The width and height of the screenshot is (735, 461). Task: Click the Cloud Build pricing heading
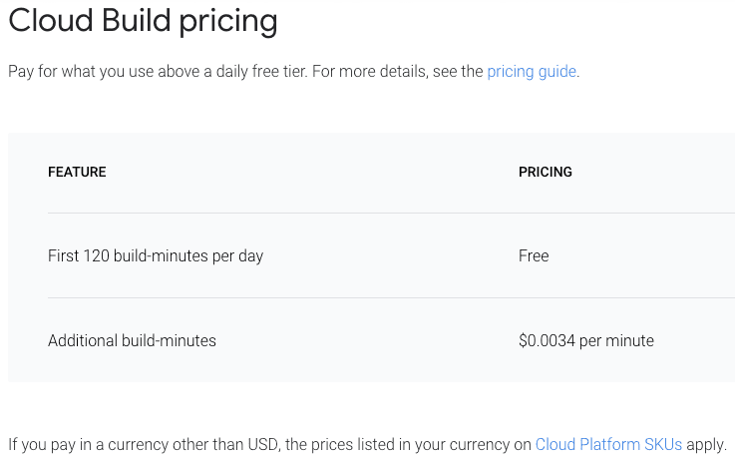pos(144,21)
